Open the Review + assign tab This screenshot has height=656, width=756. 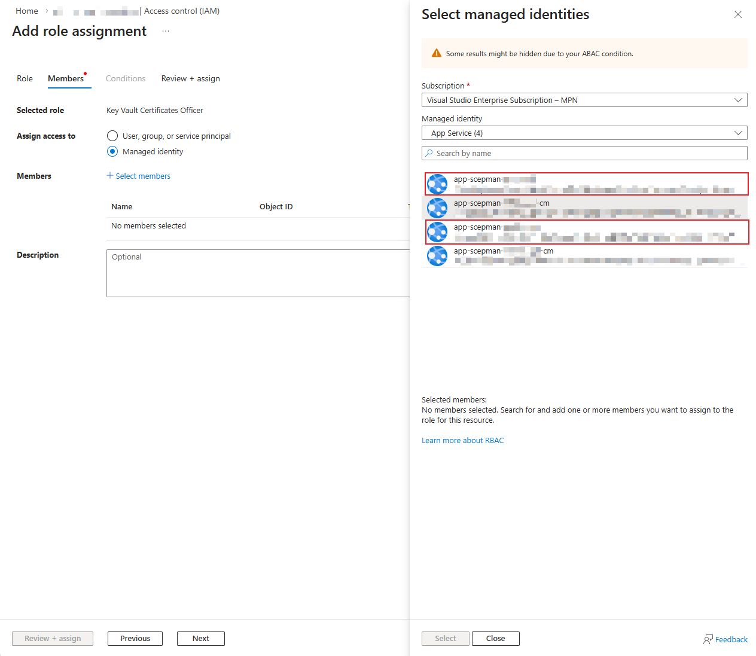(x=190, y=78)
